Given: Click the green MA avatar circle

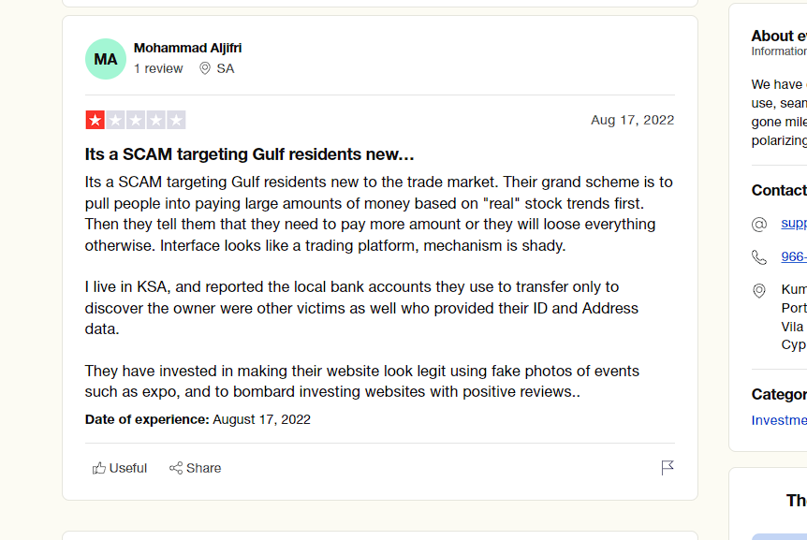Looking at the screenshot, I should 105,58.
